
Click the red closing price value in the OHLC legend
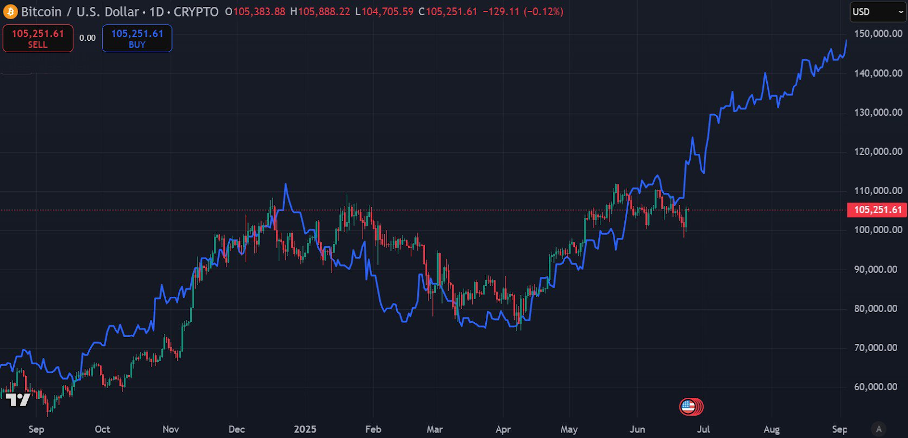pyautogui.click(x=451, y=12)
